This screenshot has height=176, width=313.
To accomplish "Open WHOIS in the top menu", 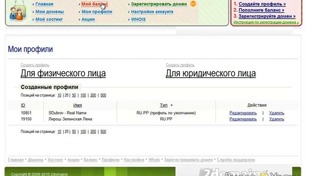I will click(138, 20).
